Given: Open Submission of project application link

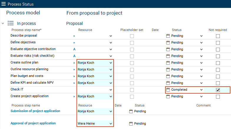Looking at the screenshot, I should (35, 111).
